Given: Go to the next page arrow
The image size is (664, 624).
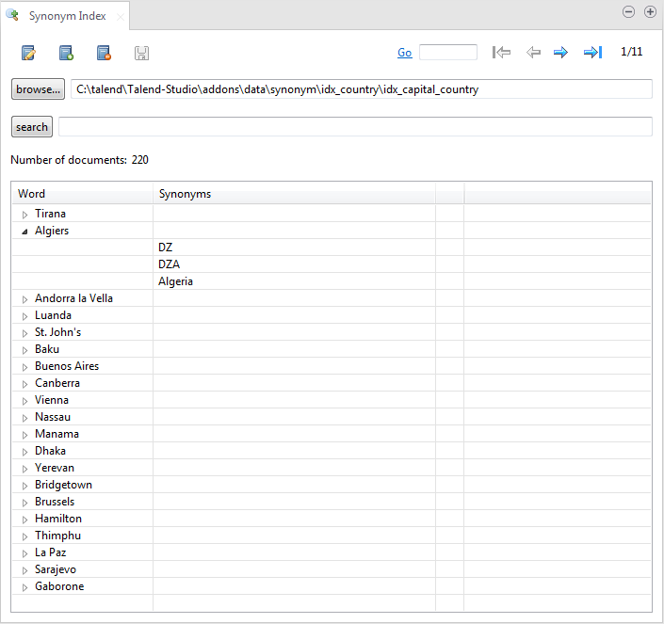Looking at the screenshot, I should click(560, 53).
